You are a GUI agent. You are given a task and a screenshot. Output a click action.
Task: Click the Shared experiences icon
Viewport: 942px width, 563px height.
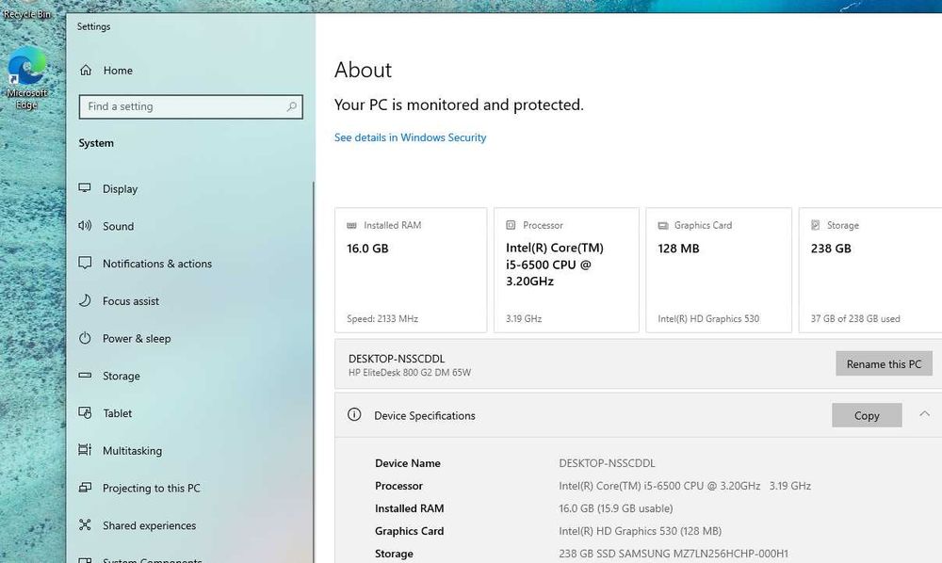click(x=85, y=524)
